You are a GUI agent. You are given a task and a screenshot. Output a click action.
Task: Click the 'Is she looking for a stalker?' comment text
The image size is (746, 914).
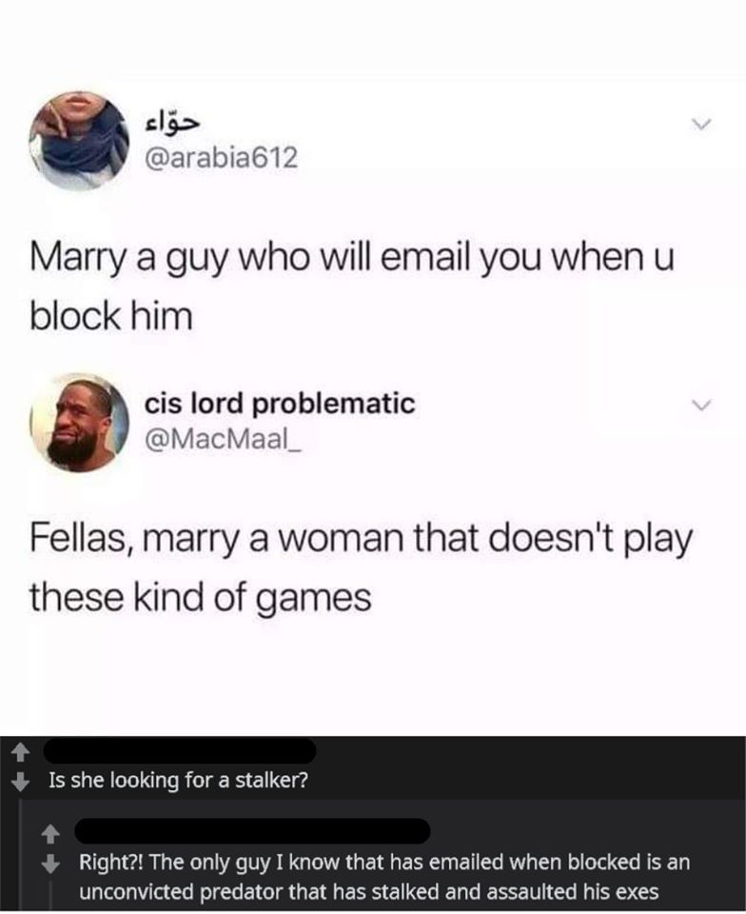tap(178, 780)
